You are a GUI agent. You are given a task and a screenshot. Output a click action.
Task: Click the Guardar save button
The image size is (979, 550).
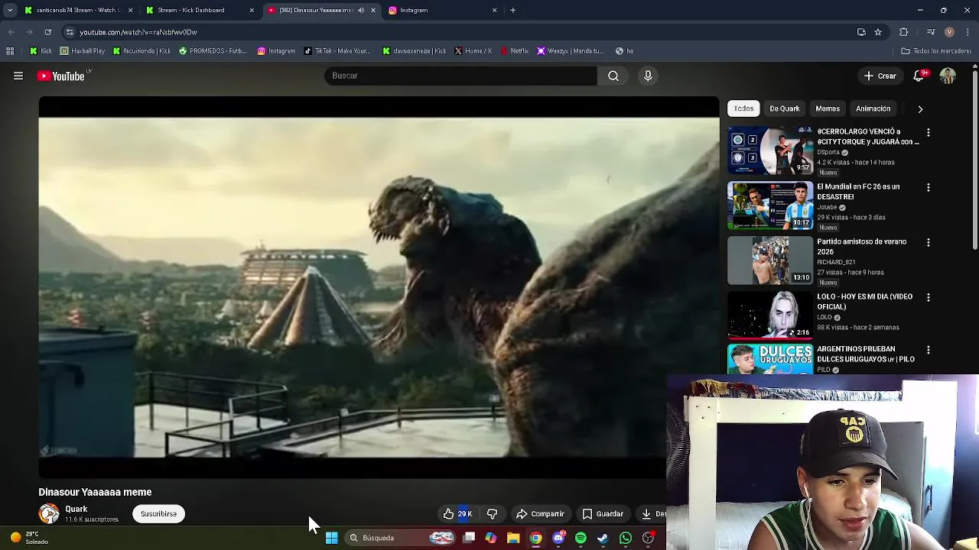pos(603,514)
